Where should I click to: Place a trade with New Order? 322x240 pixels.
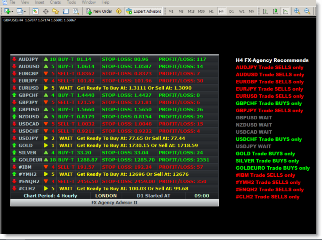(99, 11)
